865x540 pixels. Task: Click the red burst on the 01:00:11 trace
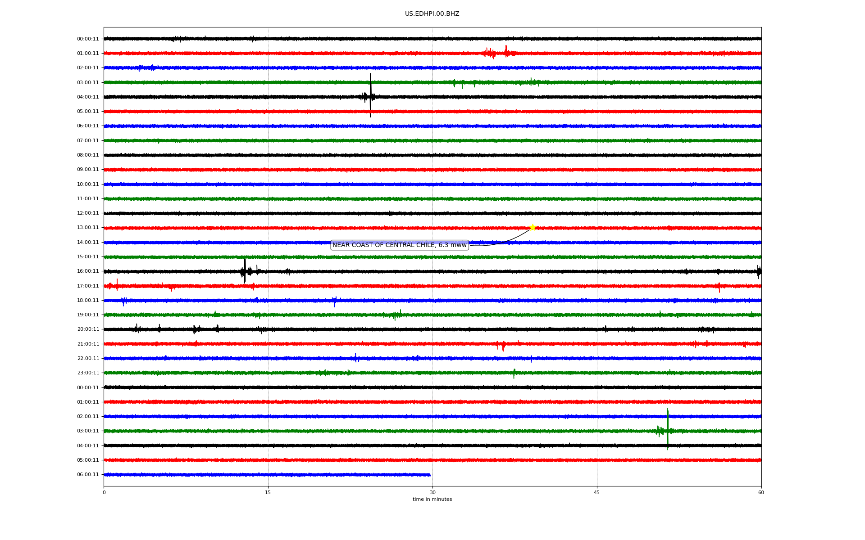(x=491, y=53)
